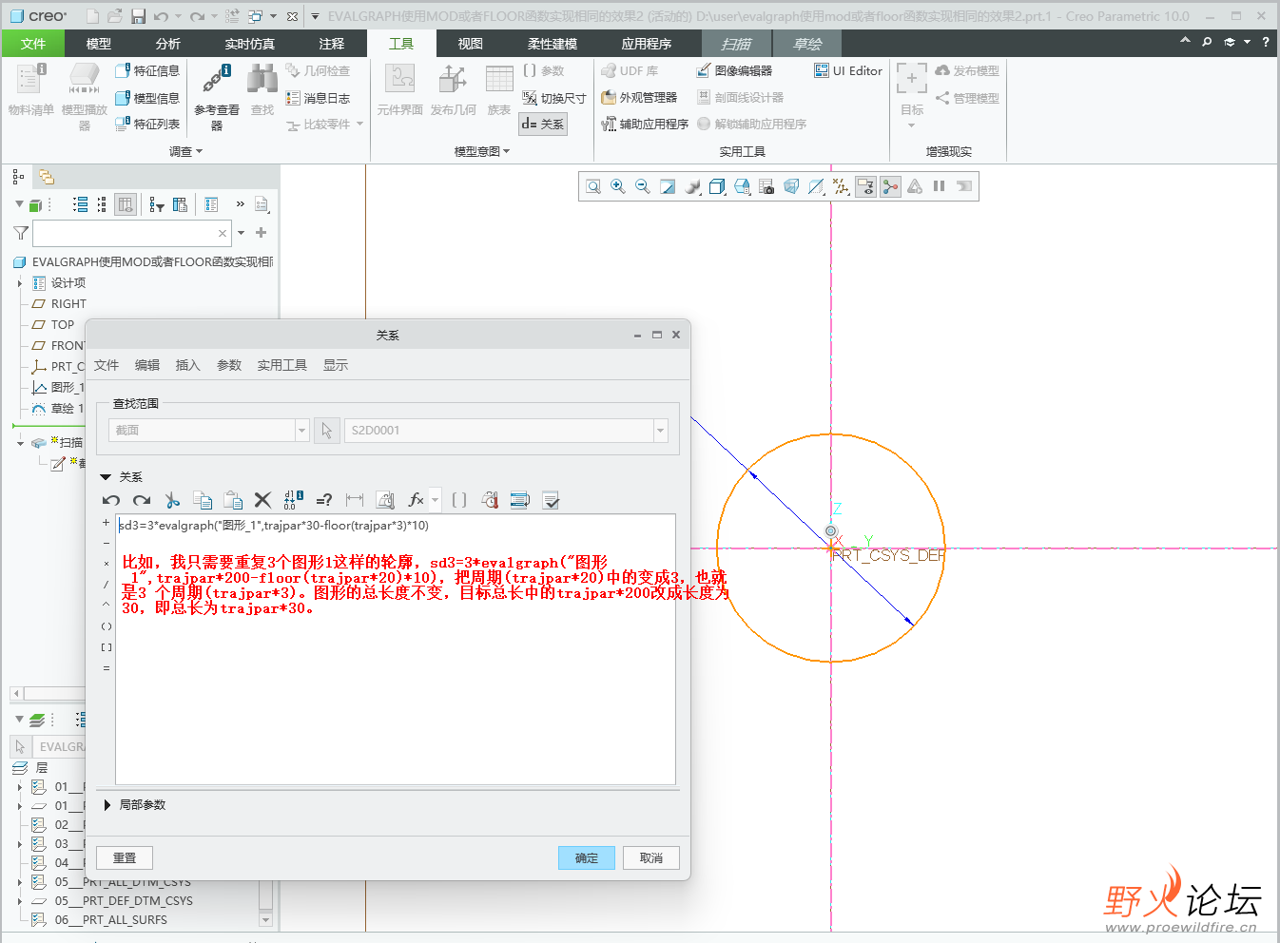Switch to the 柔性建模 ribbon tab
The height and width of the screenshot is (943, 1280).
[x=553, y=44]
